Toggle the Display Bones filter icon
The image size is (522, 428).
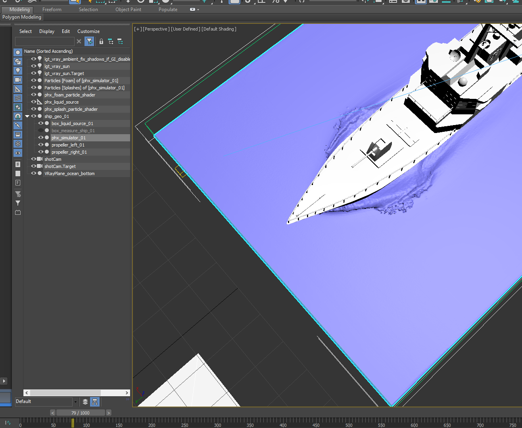tap(18, 125)
